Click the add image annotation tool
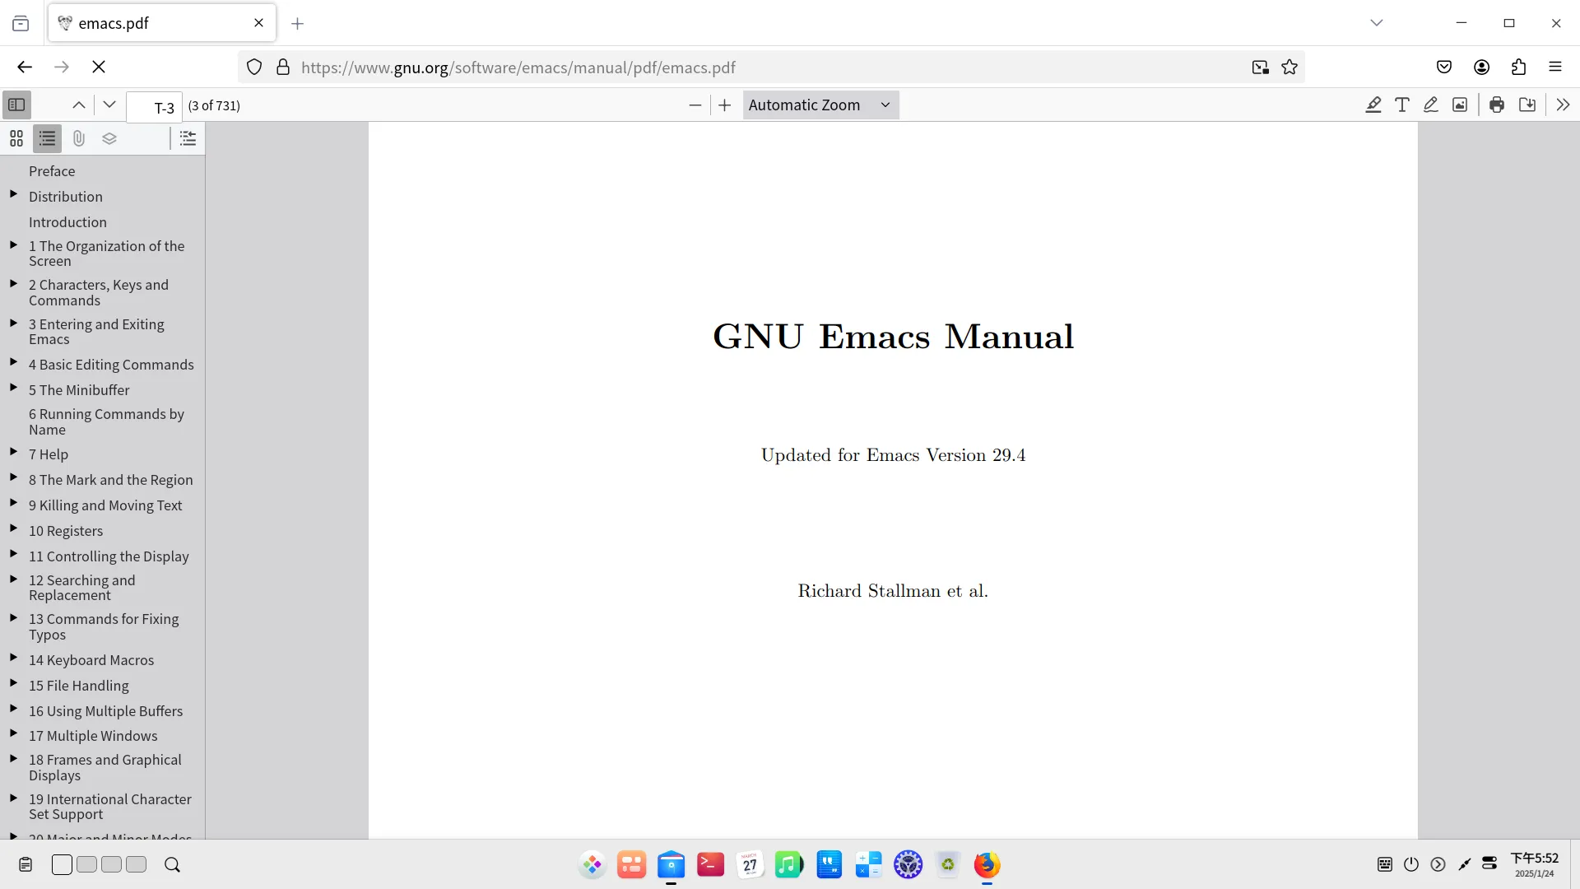Image resolution: width=1580 pixels, height=889 pixels. 1460,105
